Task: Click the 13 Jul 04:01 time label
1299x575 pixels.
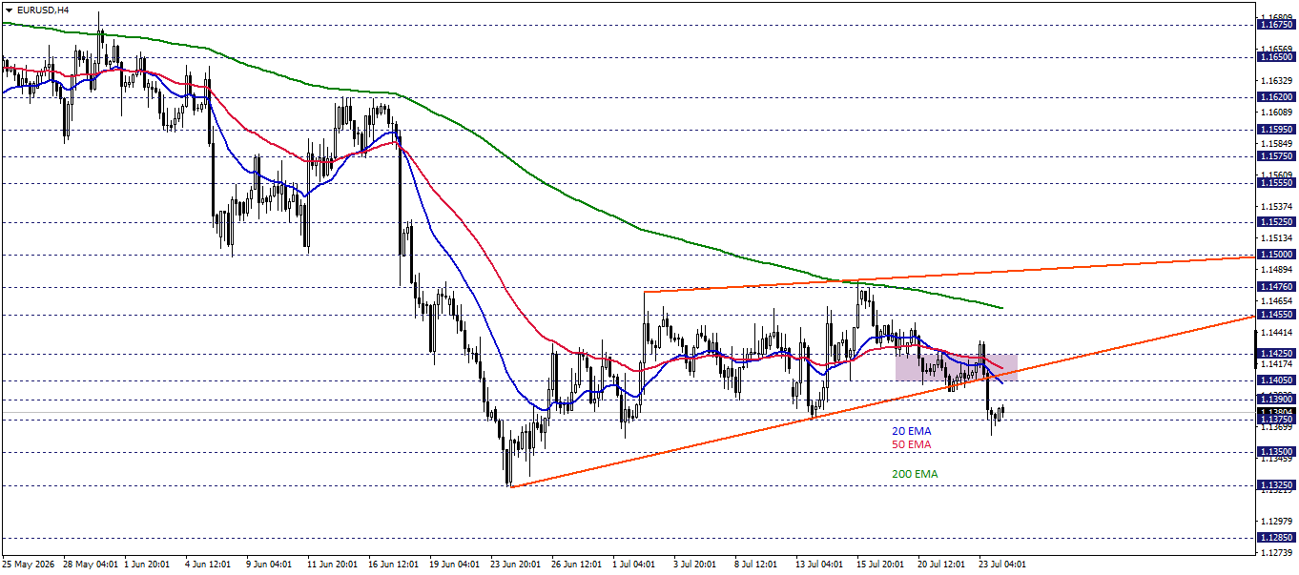Action: pos(818,565)
